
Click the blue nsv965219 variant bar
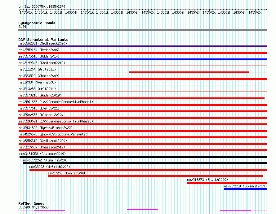point(246,189)
